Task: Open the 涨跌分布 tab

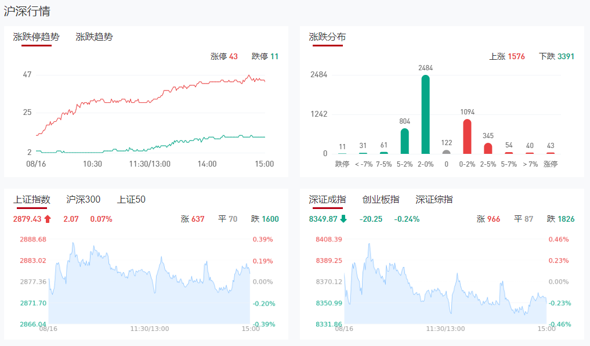Action: click(327, 37)
